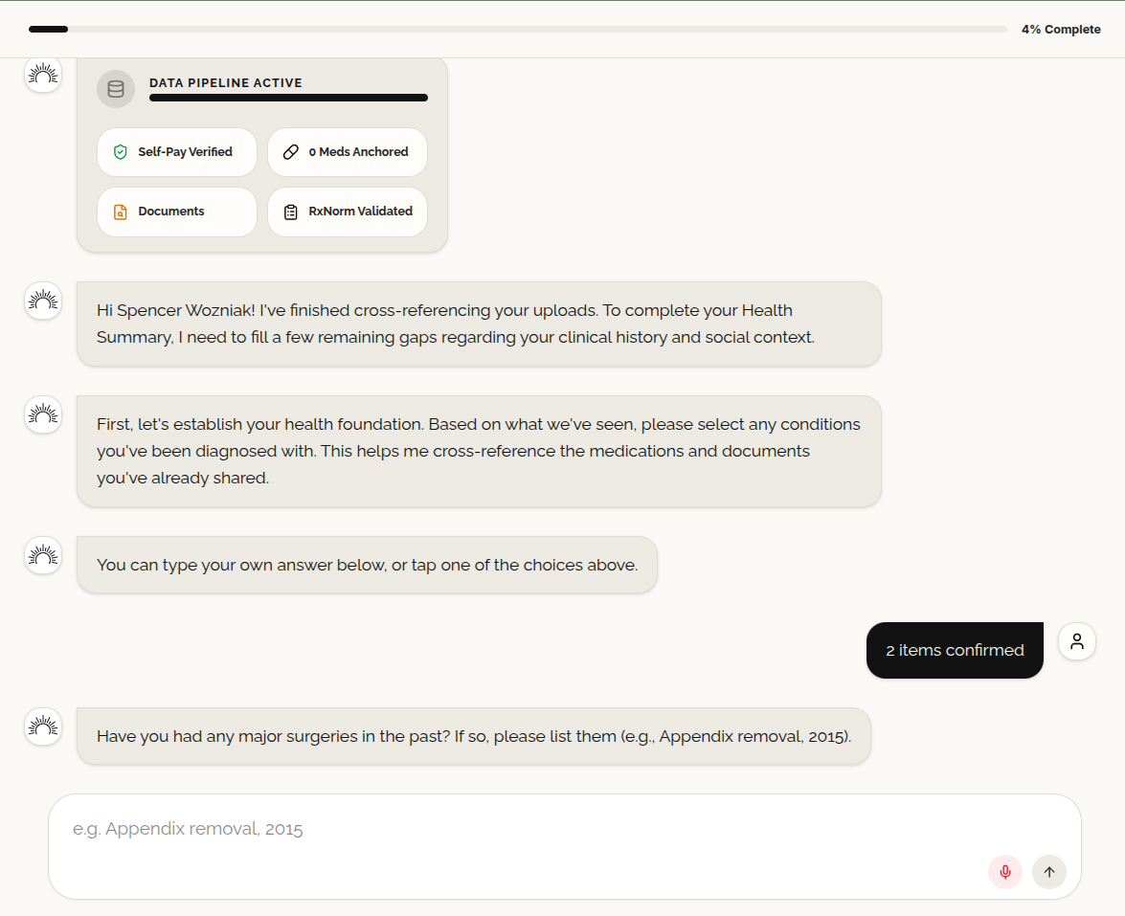Click the "DATA PIPELINE ACTIVE" heading
Screen dimensions: 1125x916
[x=225, y=82]
